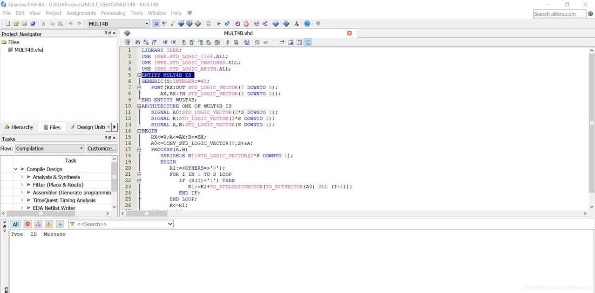
Task: Show warning messages filter icon
Action: [x=49, y=224]
